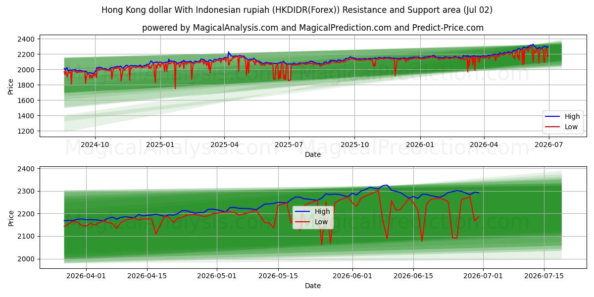Click the 2026-05-01 tick on bottom chart

point(217,276)
